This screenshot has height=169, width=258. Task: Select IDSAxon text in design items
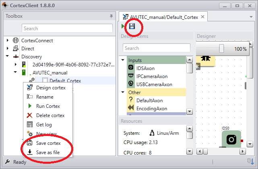click(145, 68)
